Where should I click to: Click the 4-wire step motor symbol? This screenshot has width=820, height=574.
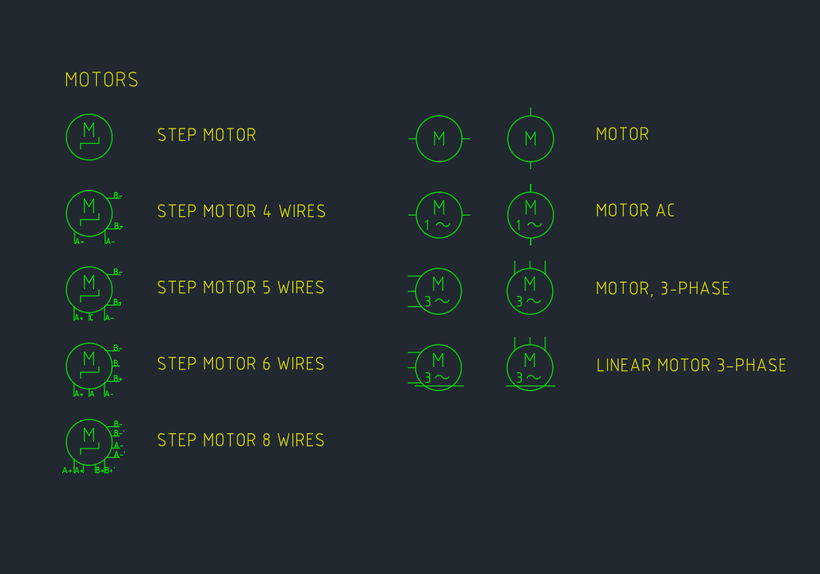89,213
